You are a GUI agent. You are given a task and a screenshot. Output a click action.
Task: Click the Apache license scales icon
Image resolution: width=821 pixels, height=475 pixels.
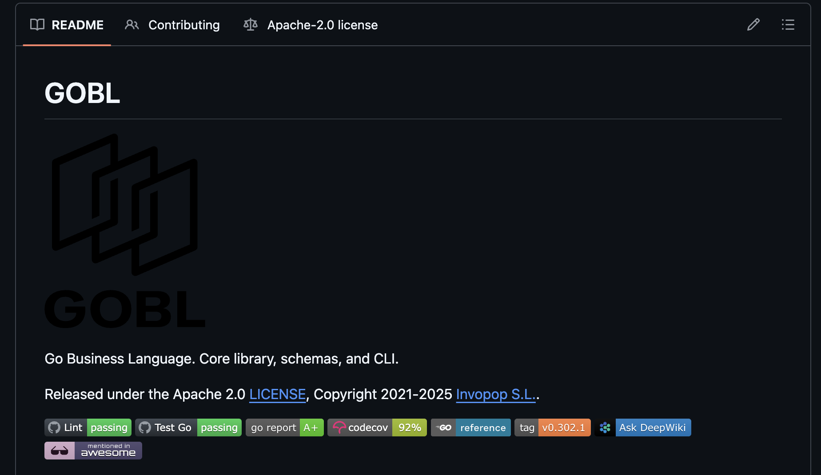coord(250,25)
